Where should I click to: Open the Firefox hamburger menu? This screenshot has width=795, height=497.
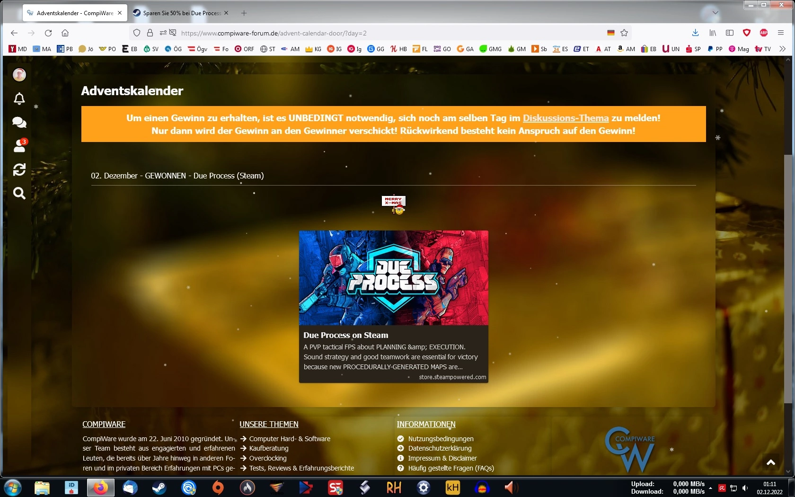(781, 33)
